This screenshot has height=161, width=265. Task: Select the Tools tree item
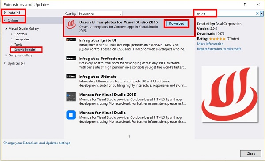point(18,44)
